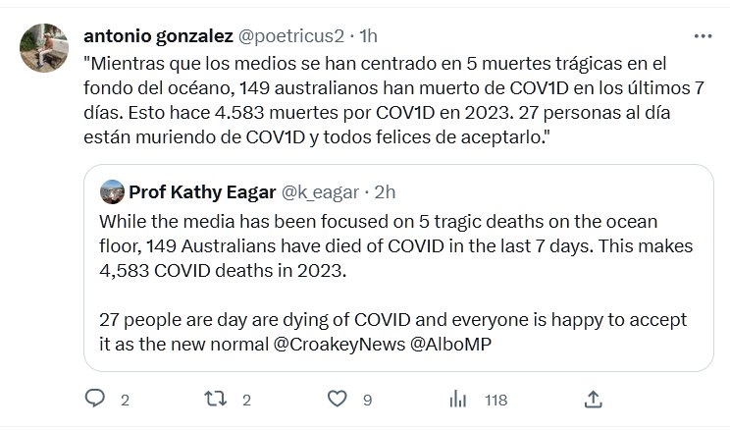Viewport: 730px width, 430px height.
Task: Click the like count of 9
Action: click(365, 400)
